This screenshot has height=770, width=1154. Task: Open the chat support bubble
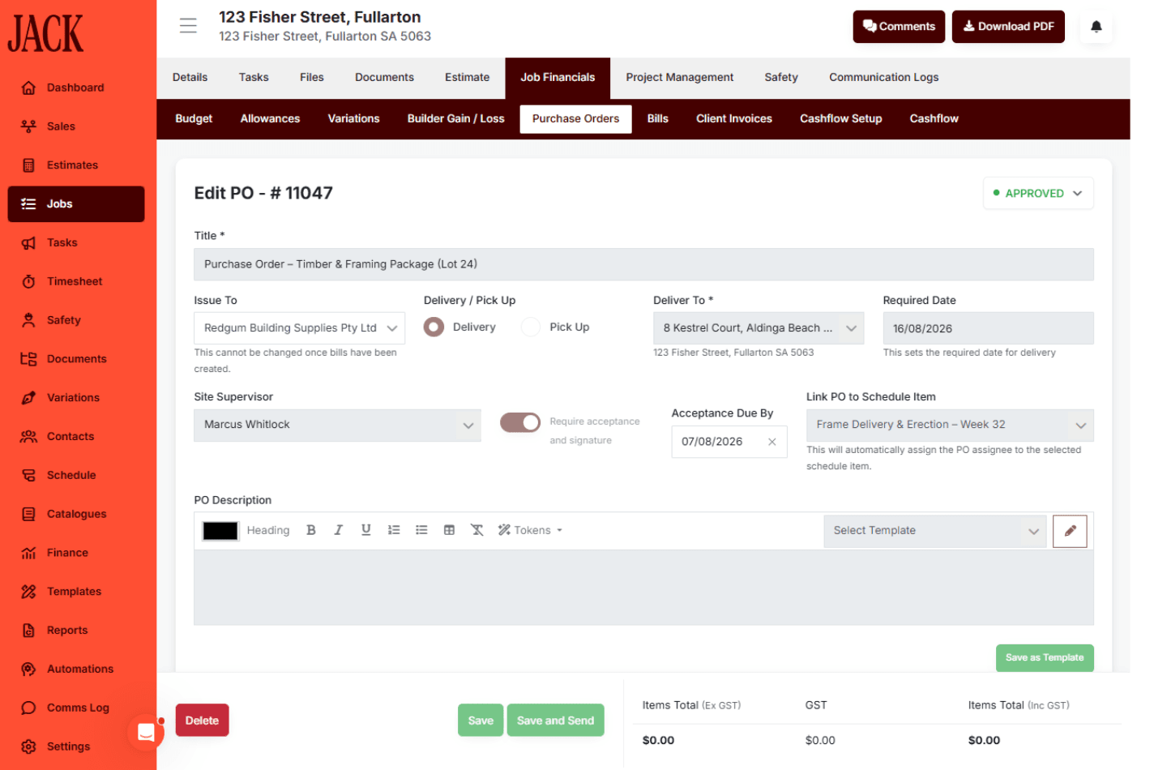[x=146, y=733]
